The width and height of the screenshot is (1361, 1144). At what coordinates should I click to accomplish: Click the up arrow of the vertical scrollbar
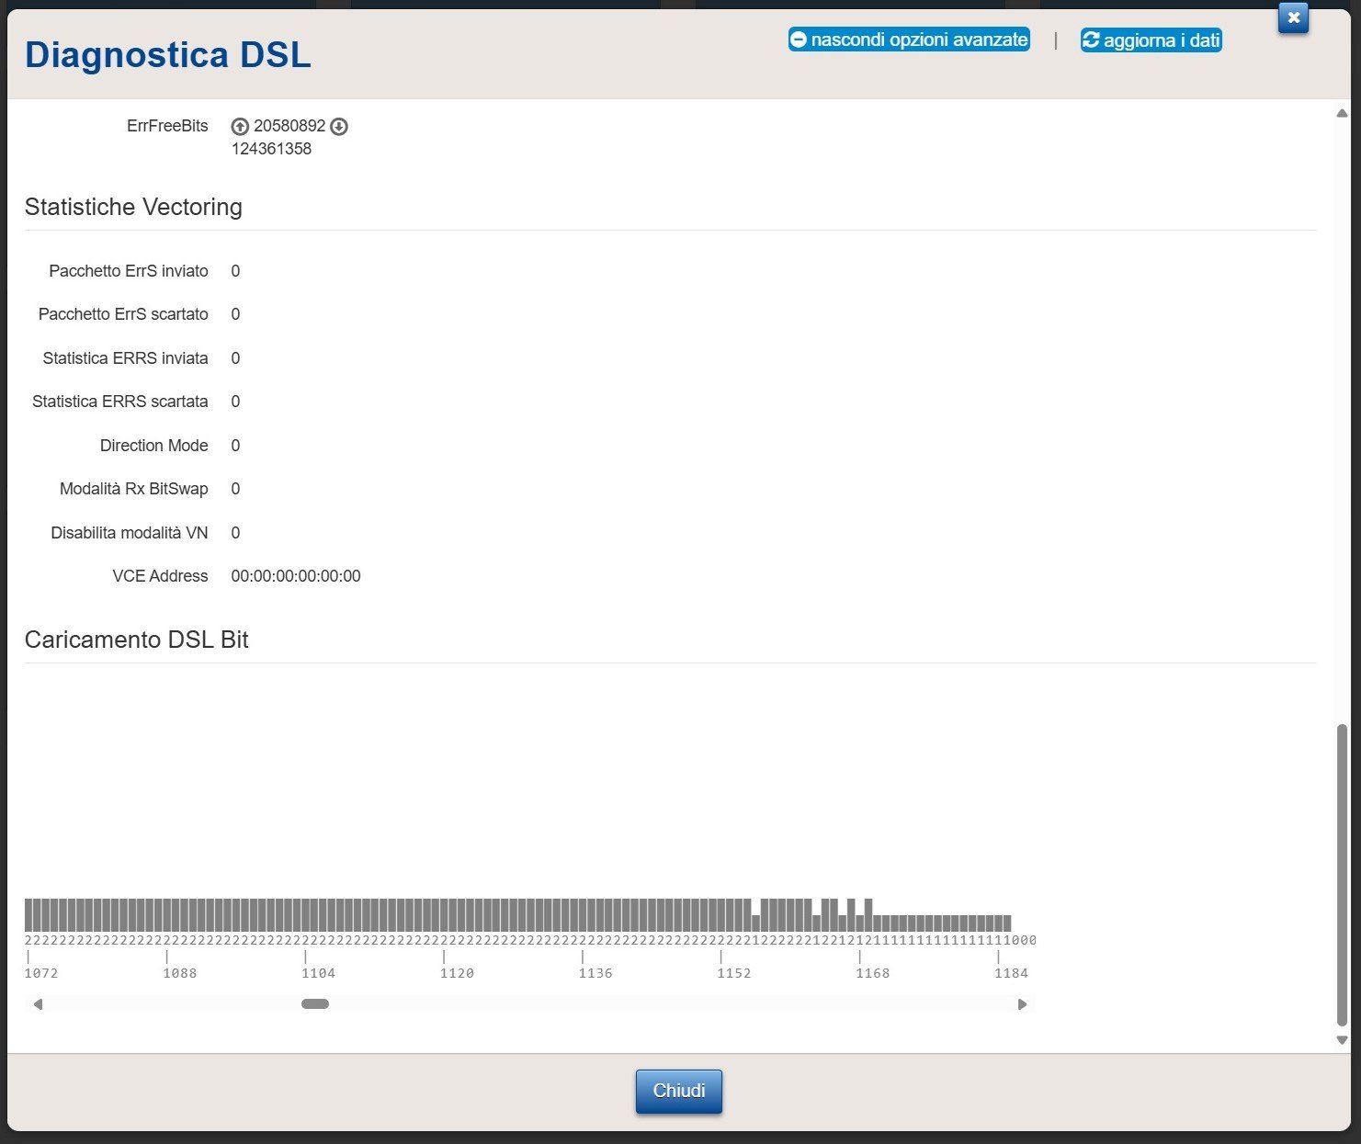coord(1342,113)
